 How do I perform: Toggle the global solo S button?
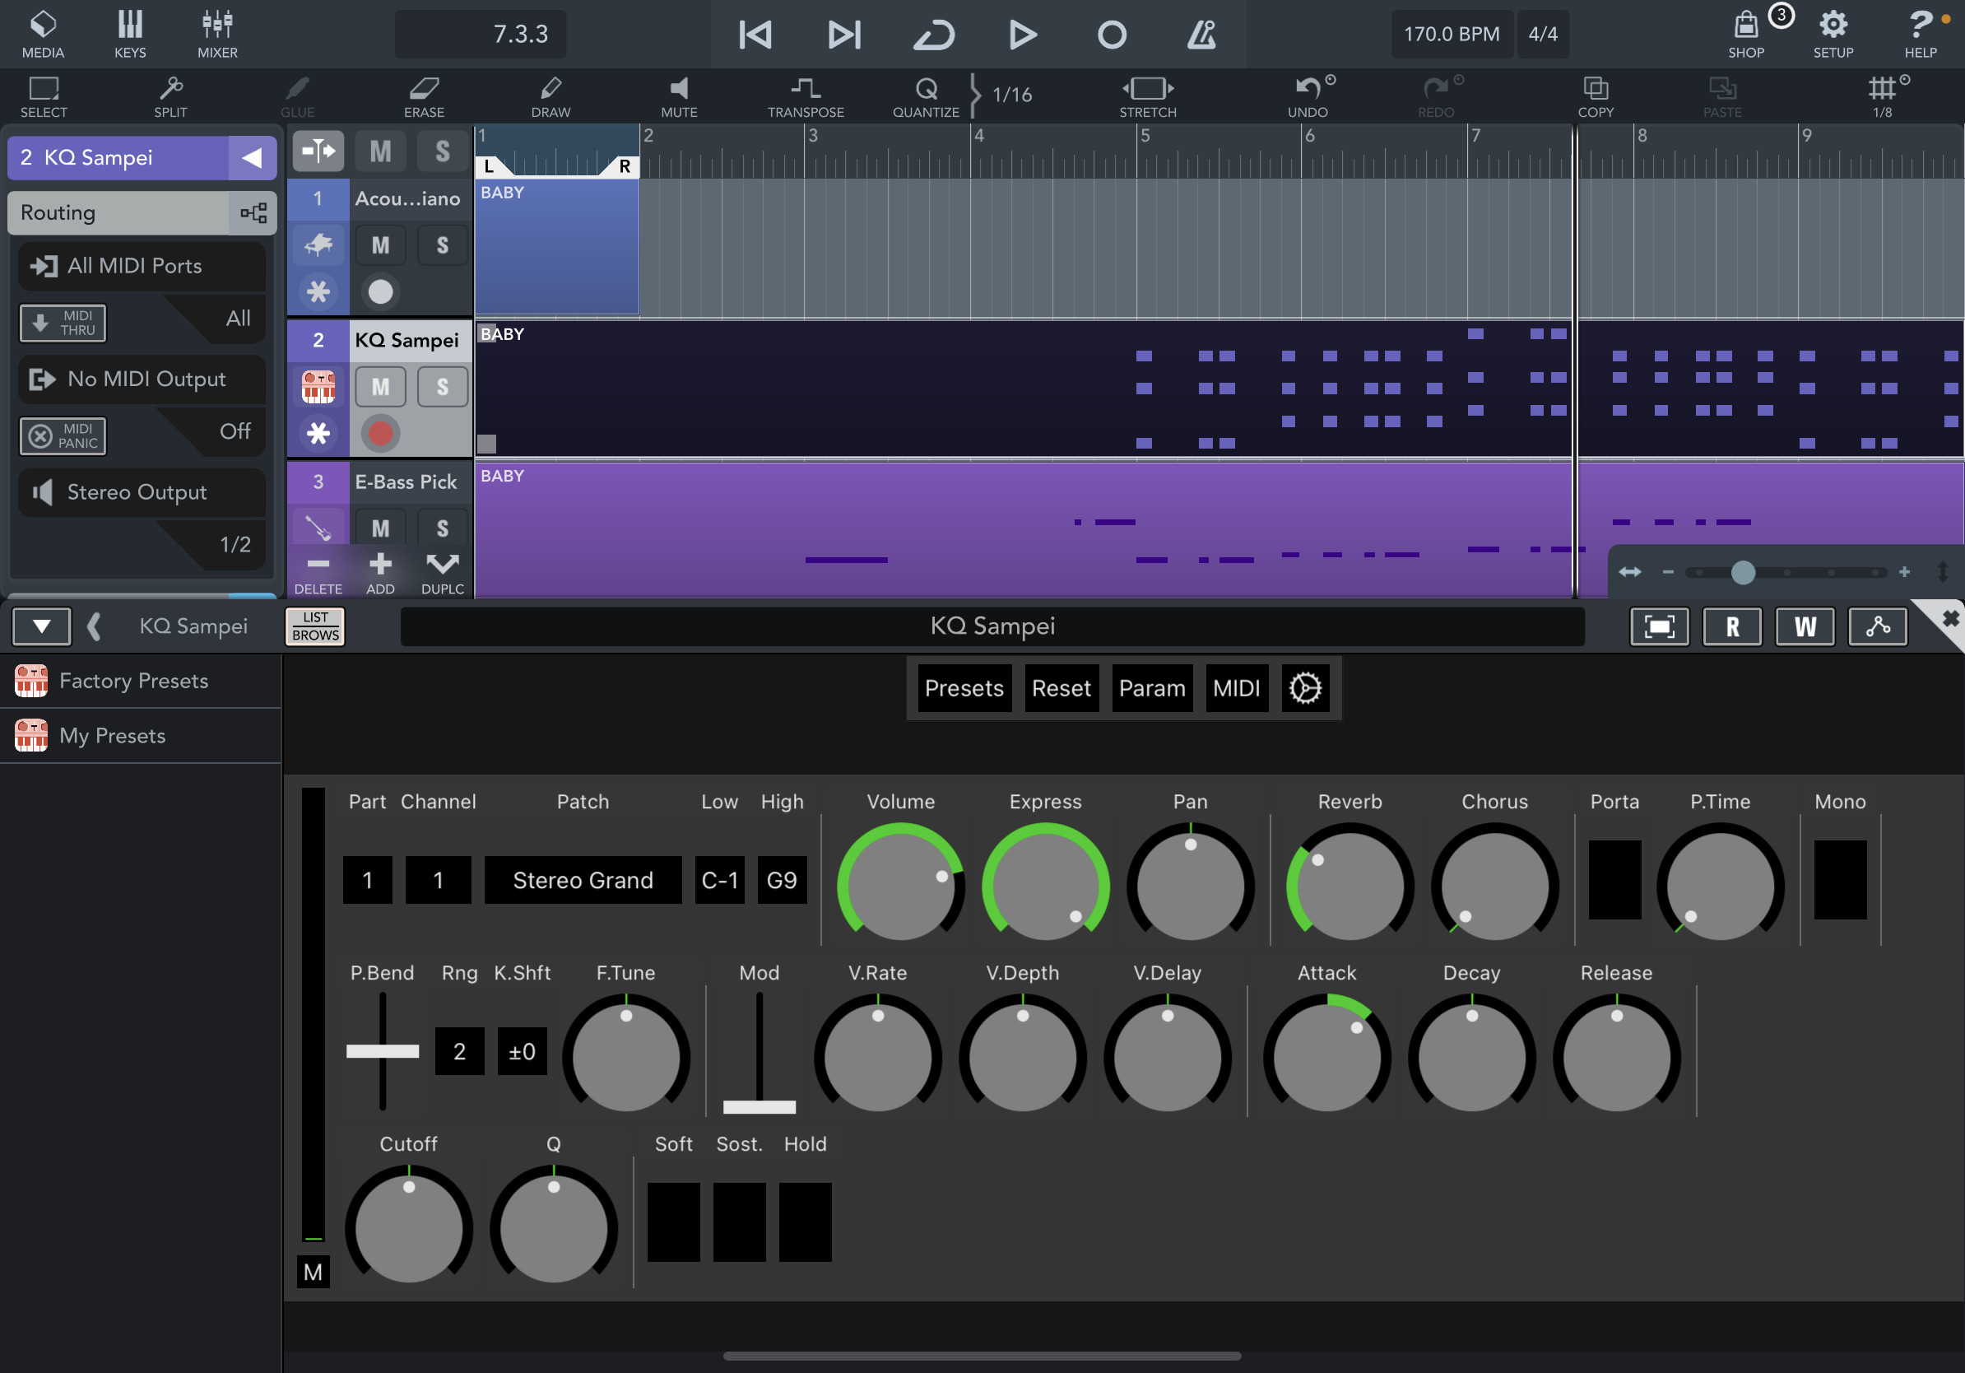coord(442,151)
